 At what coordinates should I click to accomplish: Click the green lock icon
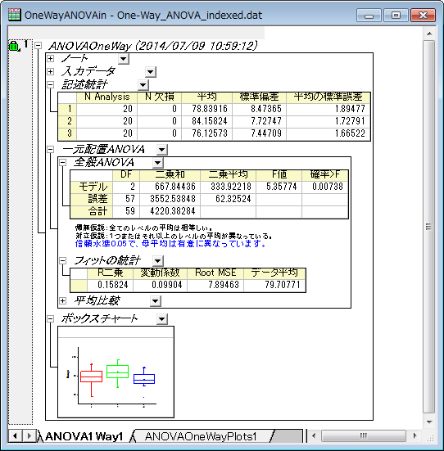coord(14,46)
